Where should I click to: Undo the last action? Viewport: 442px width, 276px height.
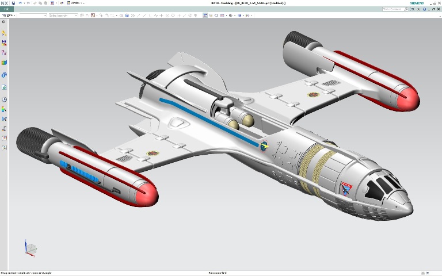click(20, 3)
